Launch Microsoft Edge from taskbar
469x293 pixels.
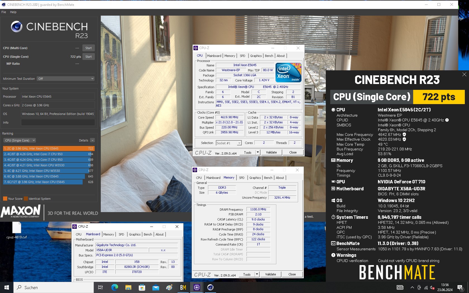(114, 287)
